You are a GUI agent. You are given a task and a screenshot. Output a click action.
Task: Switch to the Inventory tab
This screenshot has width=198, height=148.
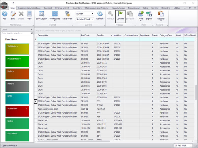[x=77, y=8]
